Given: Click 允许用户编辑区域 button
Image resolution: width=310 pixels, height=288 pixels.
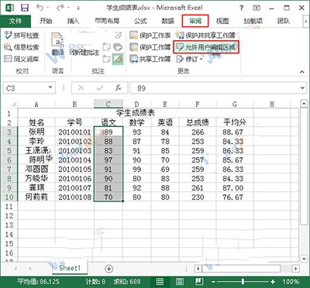Looking at the screenshot, I should 206,47.
